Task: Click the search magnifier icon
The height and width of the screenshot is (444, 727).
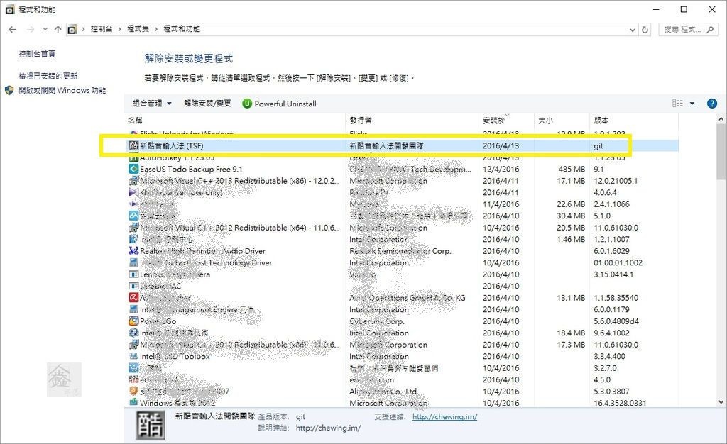Action: pos(710,30)
